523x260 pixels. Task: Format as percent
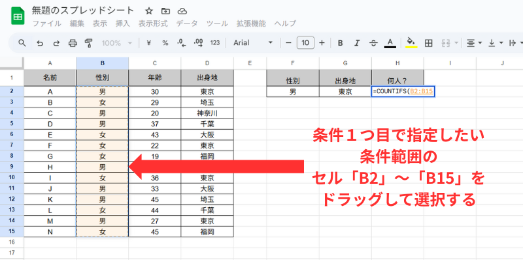click(165, 43)
